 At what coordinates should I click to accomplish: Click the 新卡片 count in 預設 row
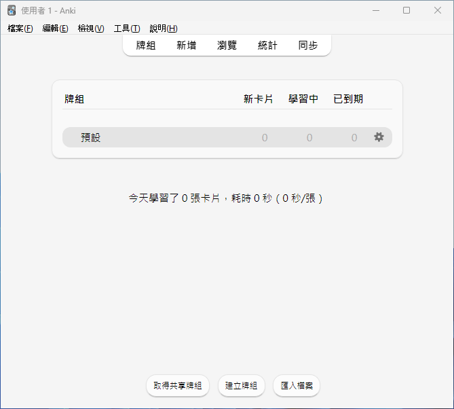pyautogui.click(x=265, y=138)
